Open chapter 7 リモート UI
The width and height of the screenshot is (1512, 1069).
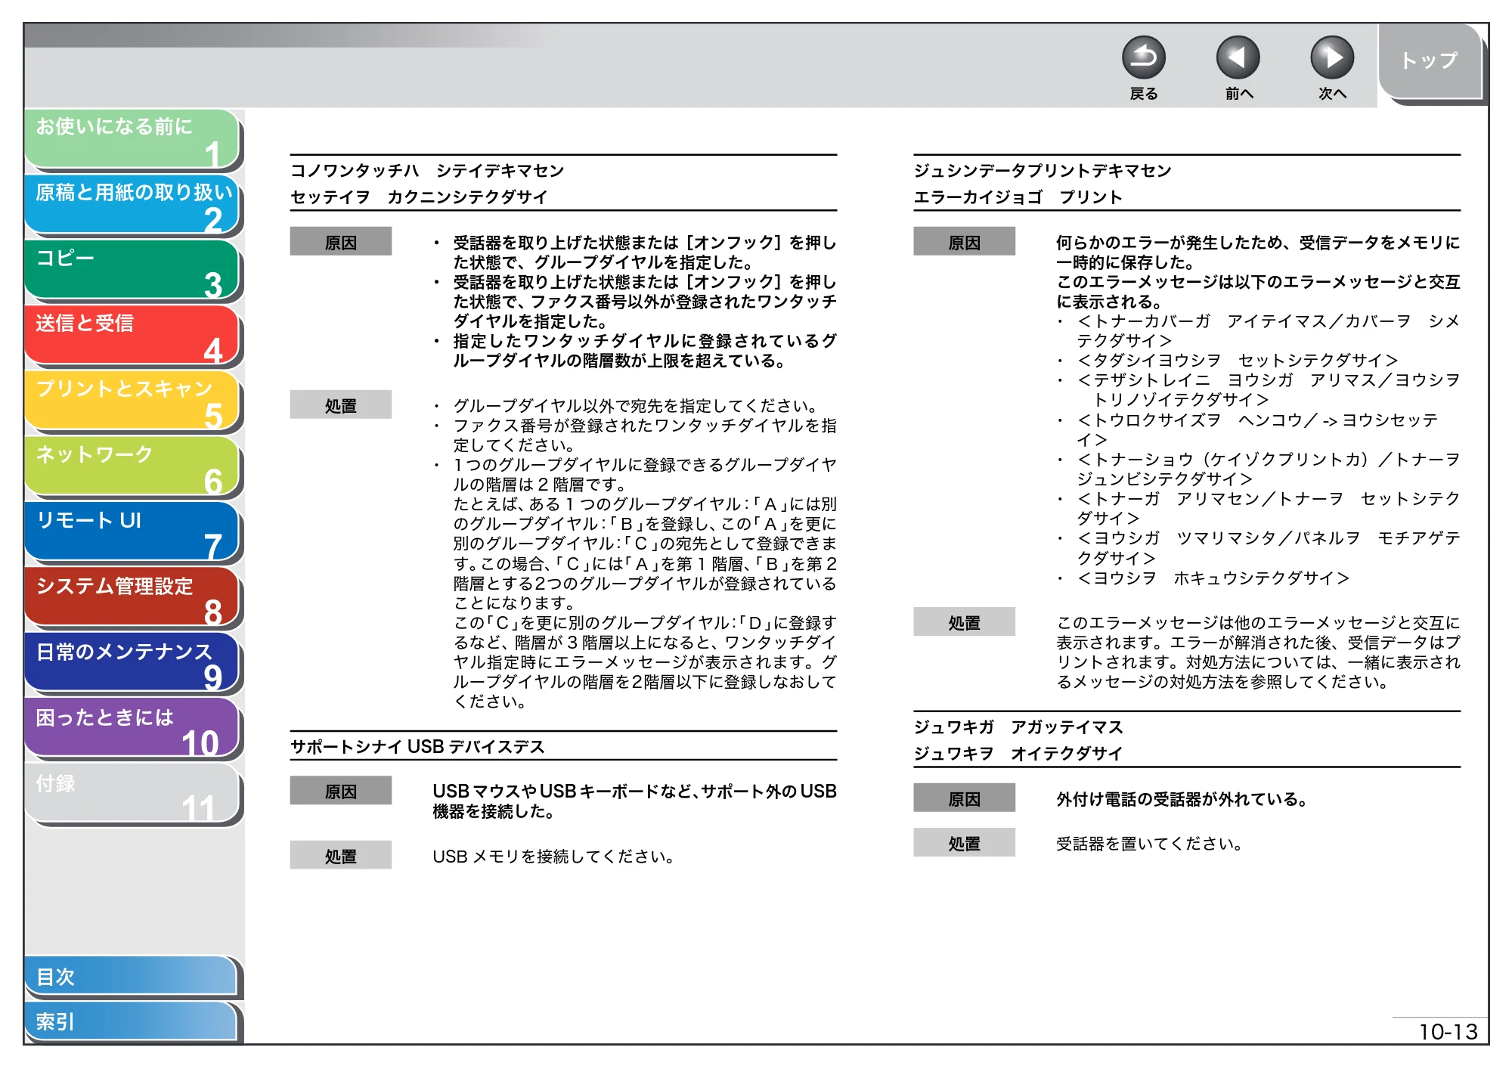pos(132,532)
